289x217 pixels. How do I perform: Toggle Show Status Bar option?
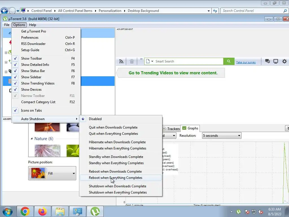(46, 71)
